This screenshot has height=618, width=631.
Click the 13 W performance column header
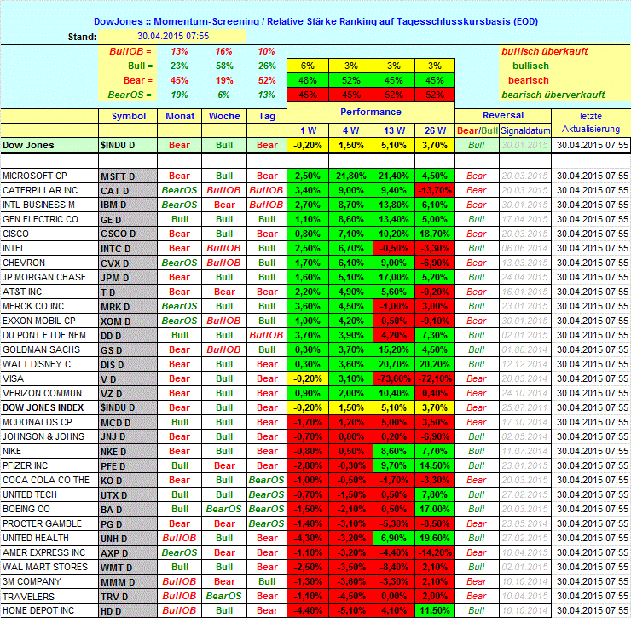pos(394,130)
